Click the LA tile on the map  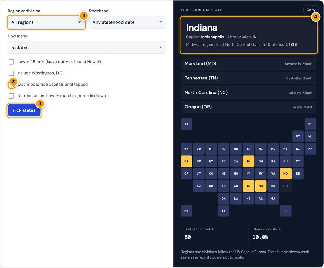point(236,198)
